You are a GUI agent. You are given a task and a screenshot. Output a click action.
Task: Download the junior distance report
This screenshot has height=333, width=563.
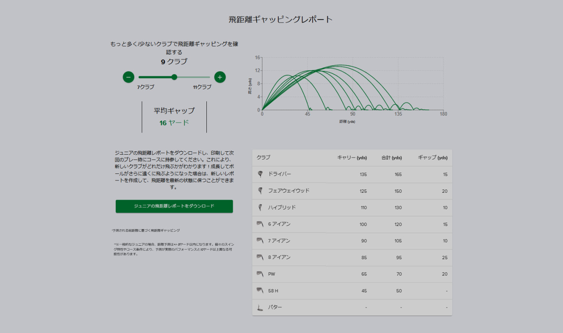[174, 206]
